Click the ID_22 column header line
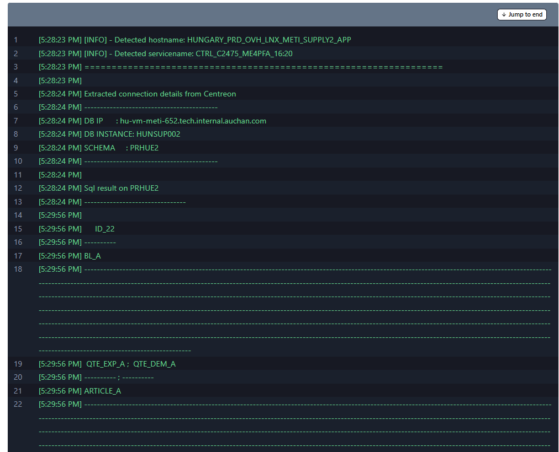 [x=77, y=229]
